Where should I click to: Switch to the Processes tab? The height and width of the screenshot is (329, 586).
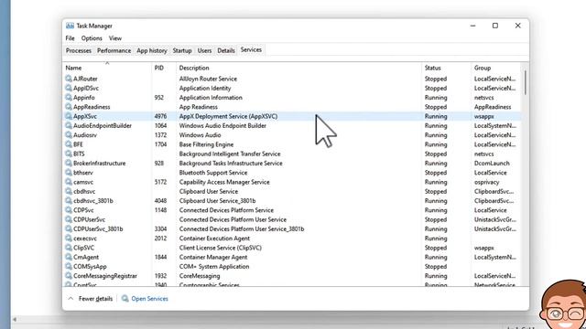click(79, 50)
